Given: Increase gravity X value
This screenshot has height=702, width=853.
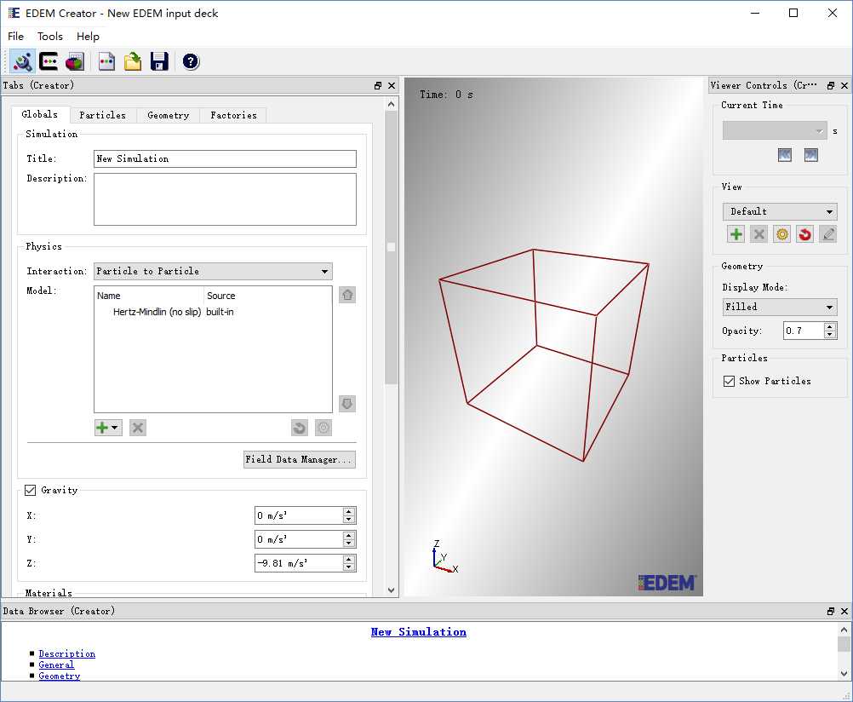Looking at the screenshot, I should tap(349, 511).
